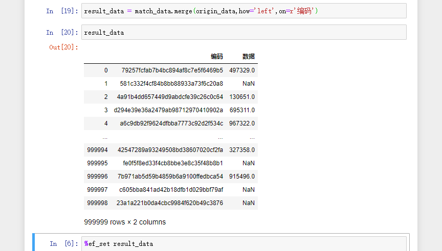Focus code cell containing %ef_set result_data
442x251 pixels.
coord(244,243)
